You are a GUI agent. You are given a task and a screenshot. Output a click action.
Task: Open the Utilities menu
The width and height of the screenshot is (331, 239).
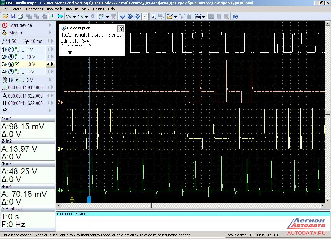[x=99, y=9]
